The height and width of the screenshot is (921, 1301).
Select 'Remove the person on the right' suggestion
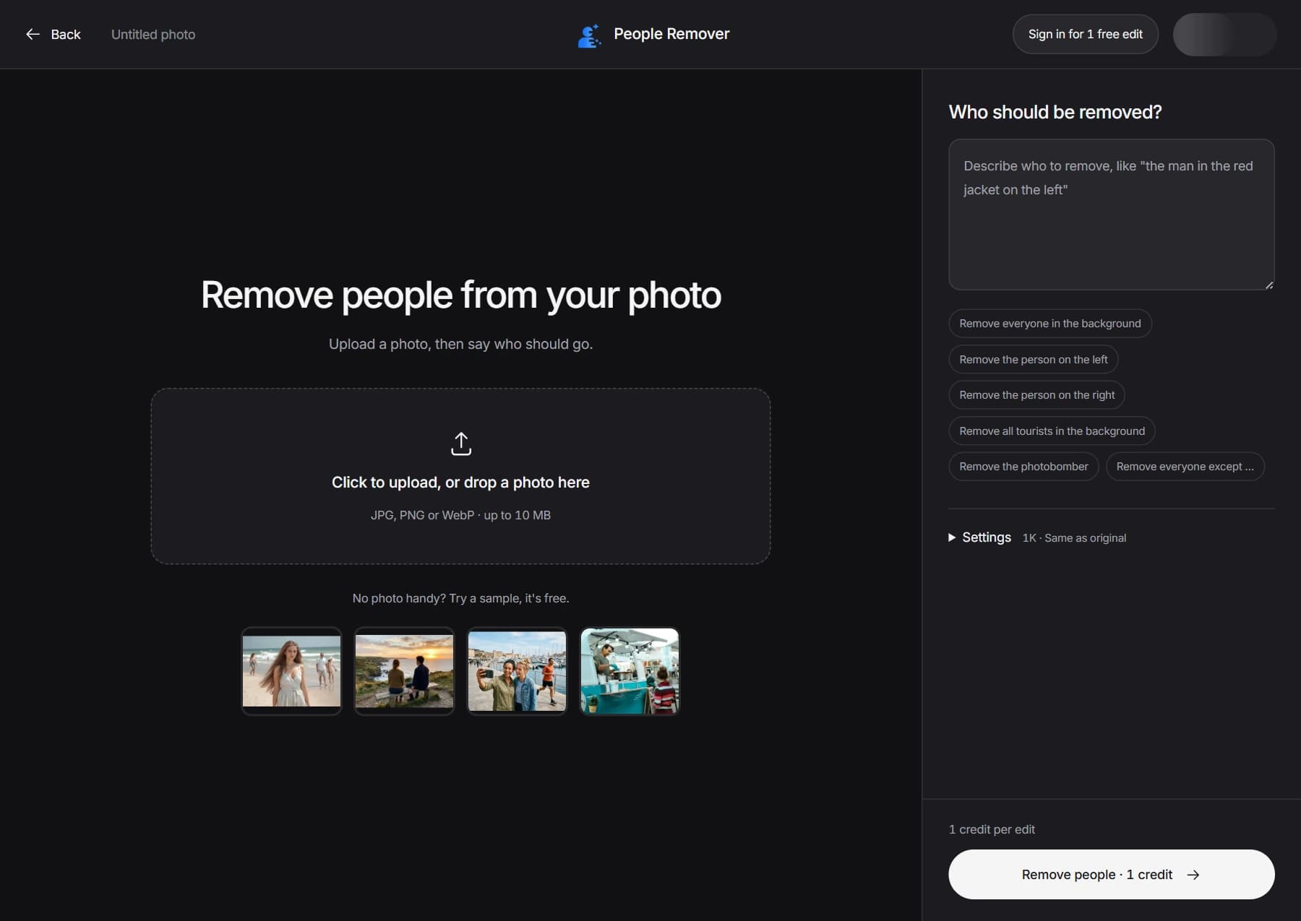pos(1036,395)
